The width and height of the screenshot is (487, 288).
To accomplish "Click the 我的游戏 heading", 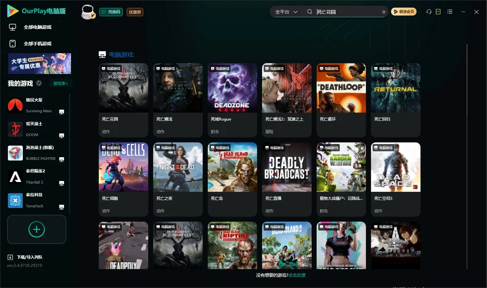I will [x=20, y=83].
